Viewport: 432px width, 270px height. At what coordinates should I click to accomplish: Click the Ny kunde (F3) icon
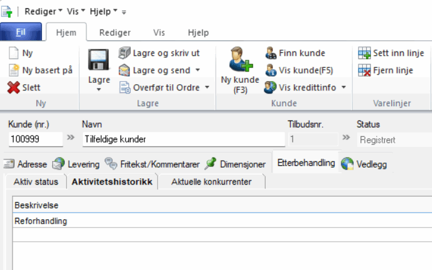tap(235, 60)
